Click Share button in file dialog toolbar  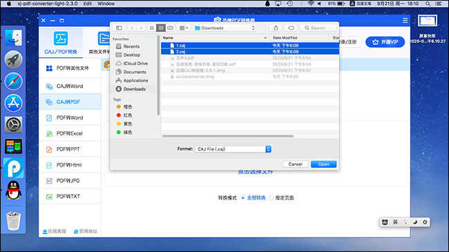276,28
